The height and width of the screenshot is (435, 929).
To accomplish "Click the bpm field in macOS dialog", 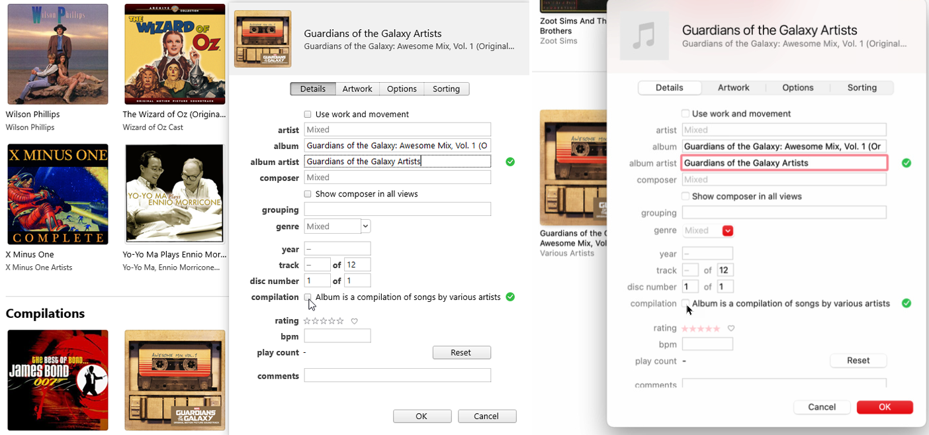I will point(707,344).
